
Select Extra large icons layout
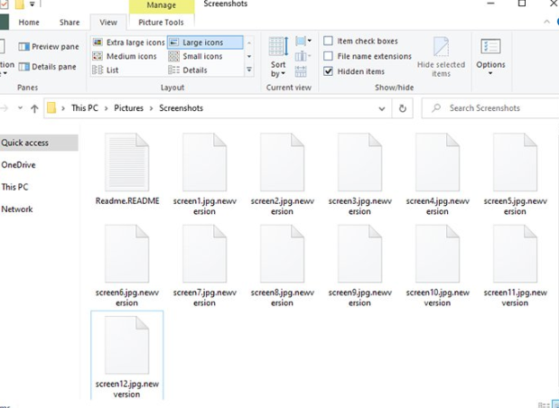(x=128, y=42)
